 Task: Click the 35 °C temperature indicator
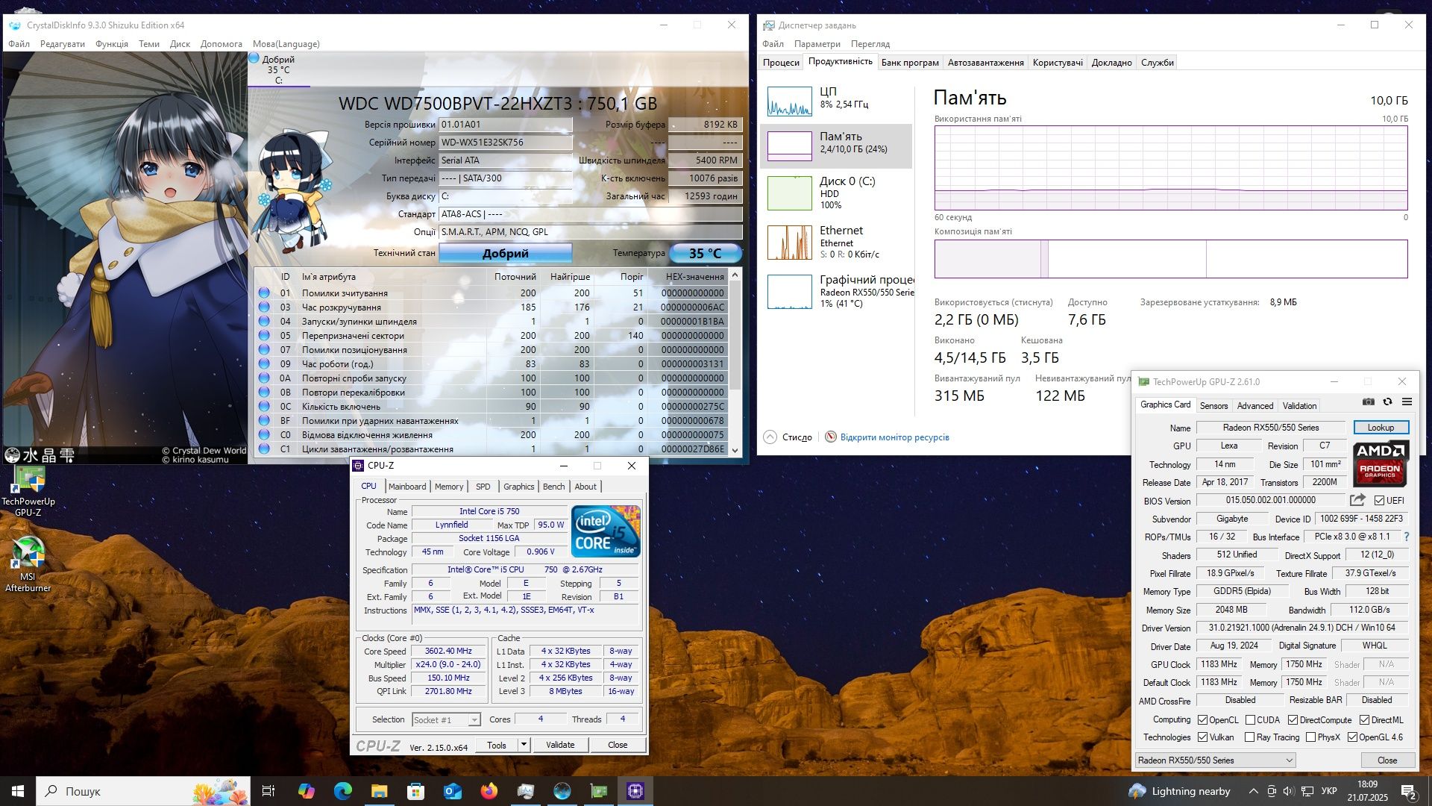tap(706, 253)
